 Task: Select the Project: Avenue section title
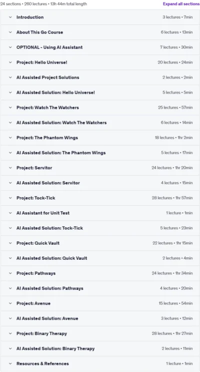[33, 303]
